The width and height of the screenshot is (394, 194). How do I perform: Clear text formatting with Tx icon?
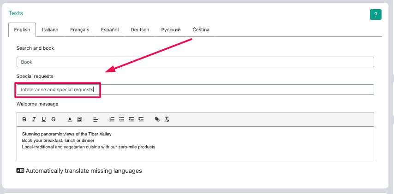[x=167, y=119]
